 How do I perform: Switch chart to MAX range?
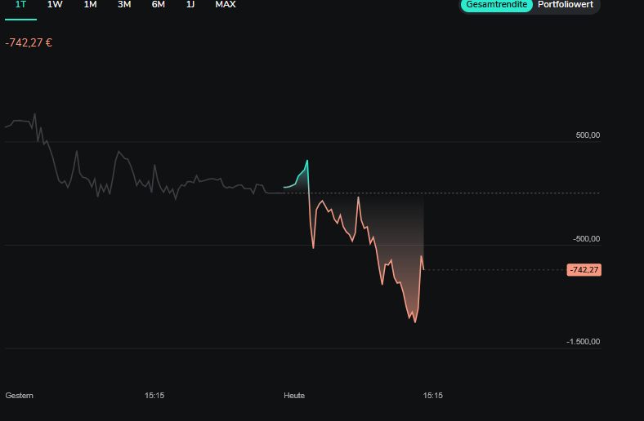click(x=226, y=5)
